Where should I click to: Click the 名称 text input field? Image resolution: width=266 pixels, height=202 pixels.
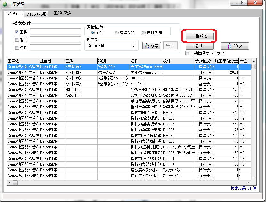click(55, 48)
